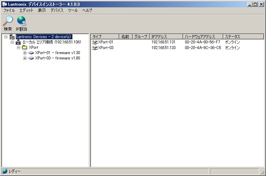Click オンライン status of XPort-03 row
Image resolution: width=266 pixels, height=176 pixels.
pos(232,48)
